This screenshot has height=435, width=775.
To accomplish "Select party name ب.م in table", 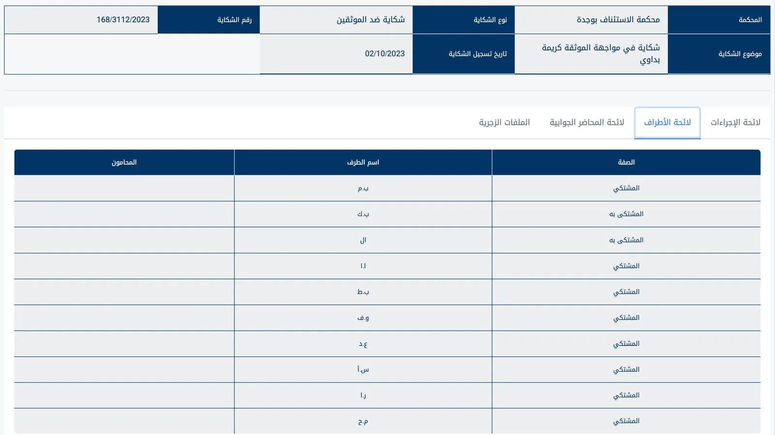I will click(x=363, y=188).
